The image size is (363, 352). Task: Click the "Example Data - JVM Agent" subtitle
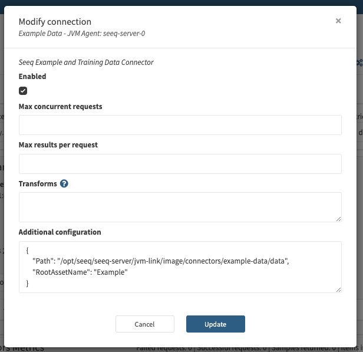tap(82, 34)
